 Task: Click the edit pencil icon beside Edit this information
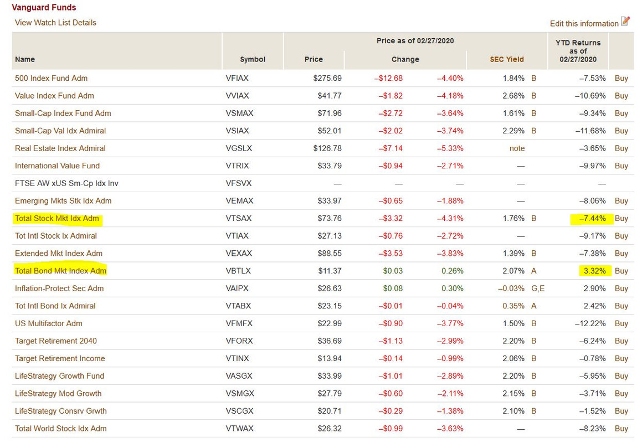[625, 22]
